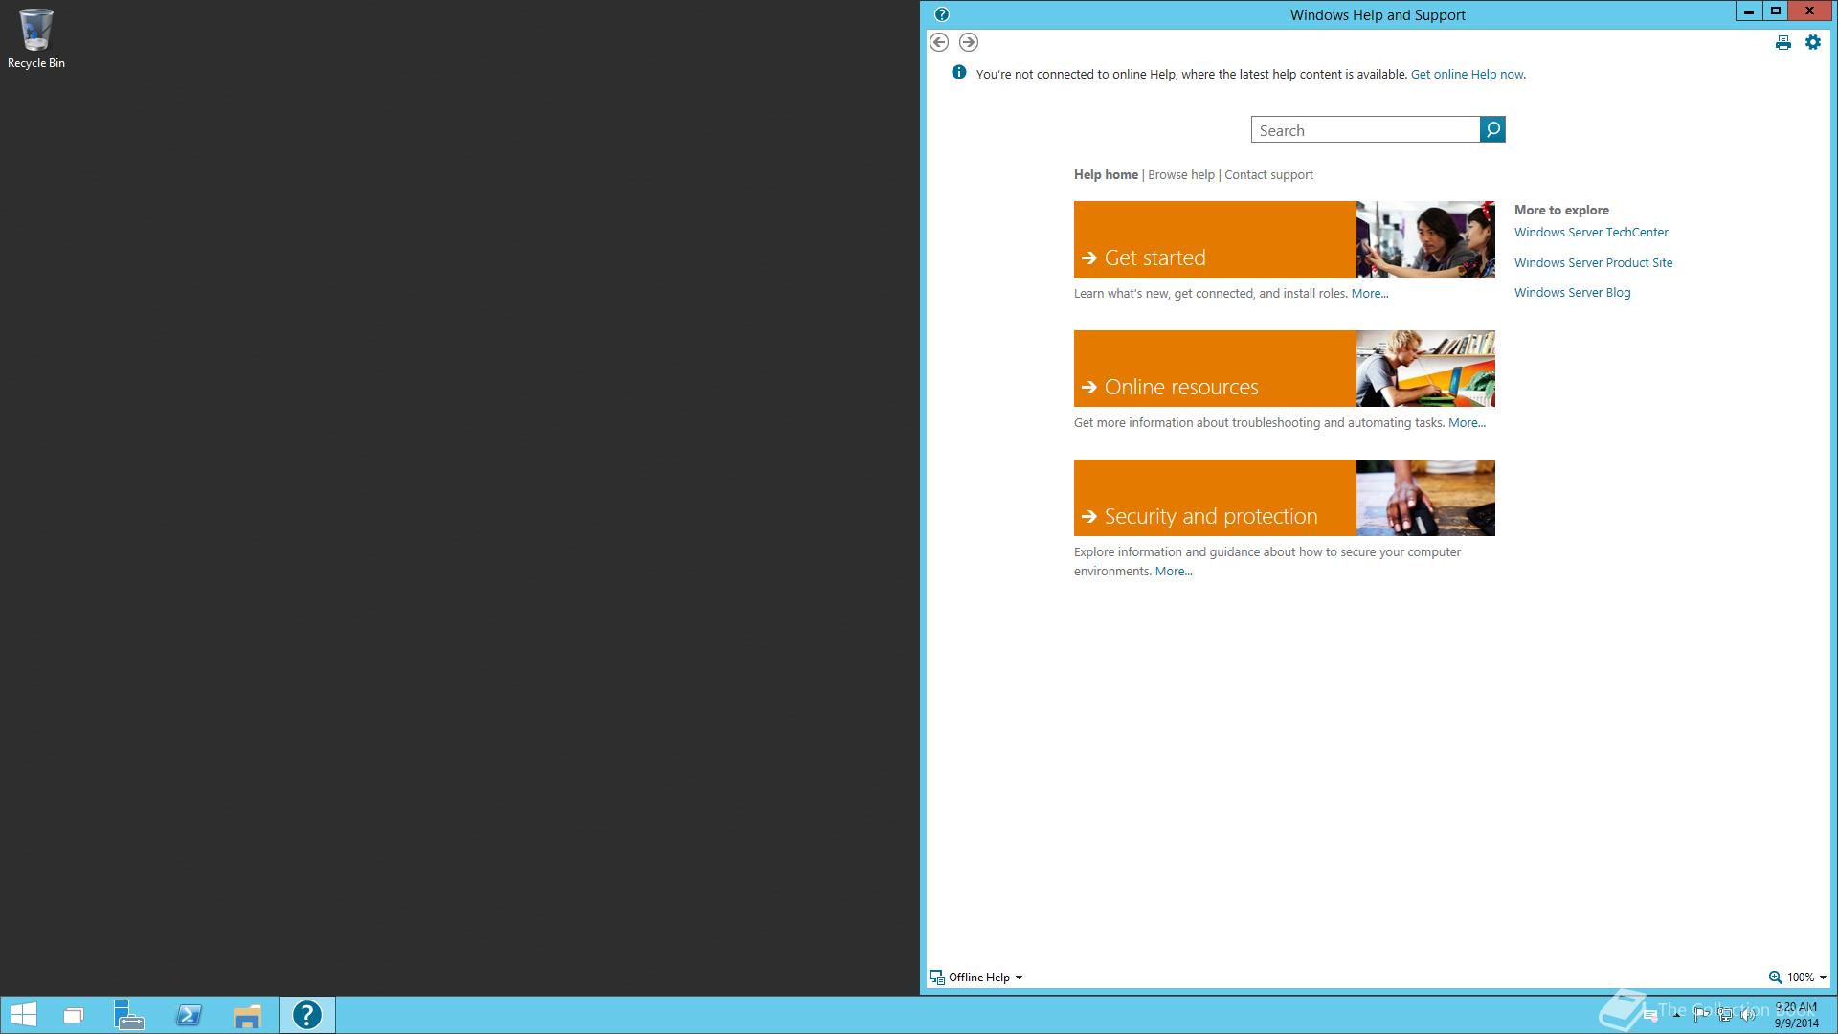Open the Get started orange banner
This screenshot has width=1838, height=1034.
[x=1215, y=239]
